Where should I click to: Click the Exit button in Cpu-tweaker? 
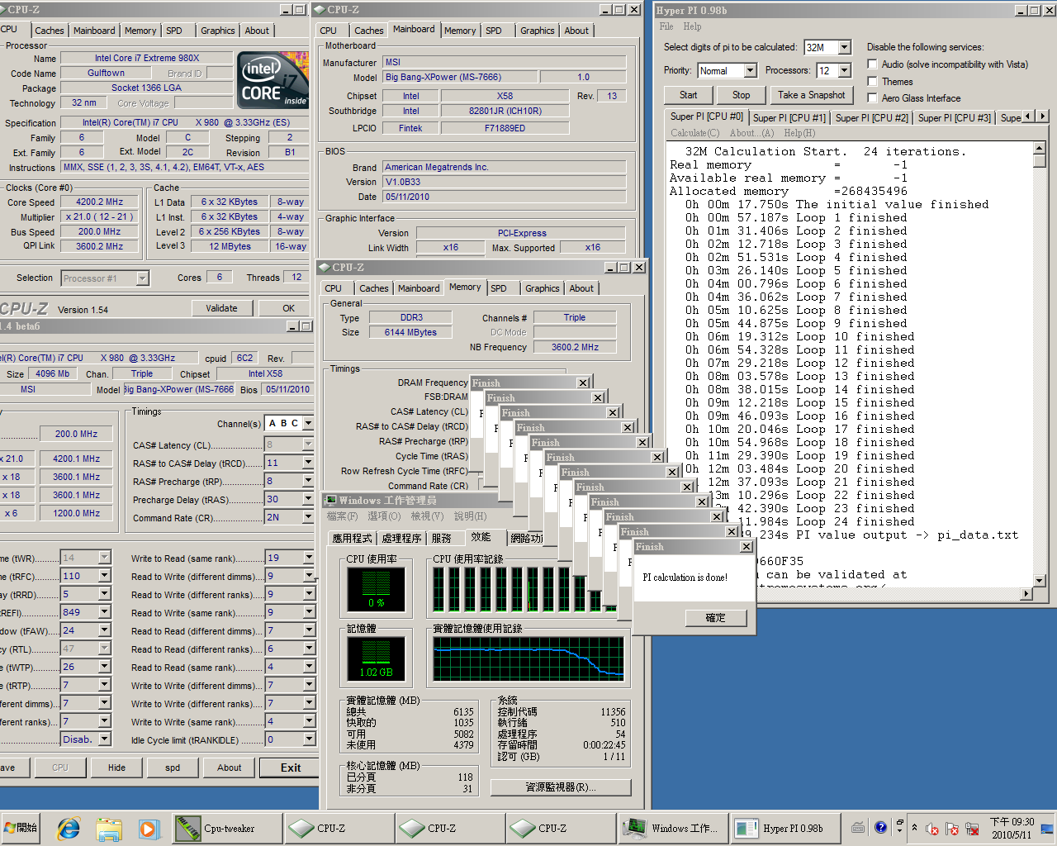tap(291, 768)
